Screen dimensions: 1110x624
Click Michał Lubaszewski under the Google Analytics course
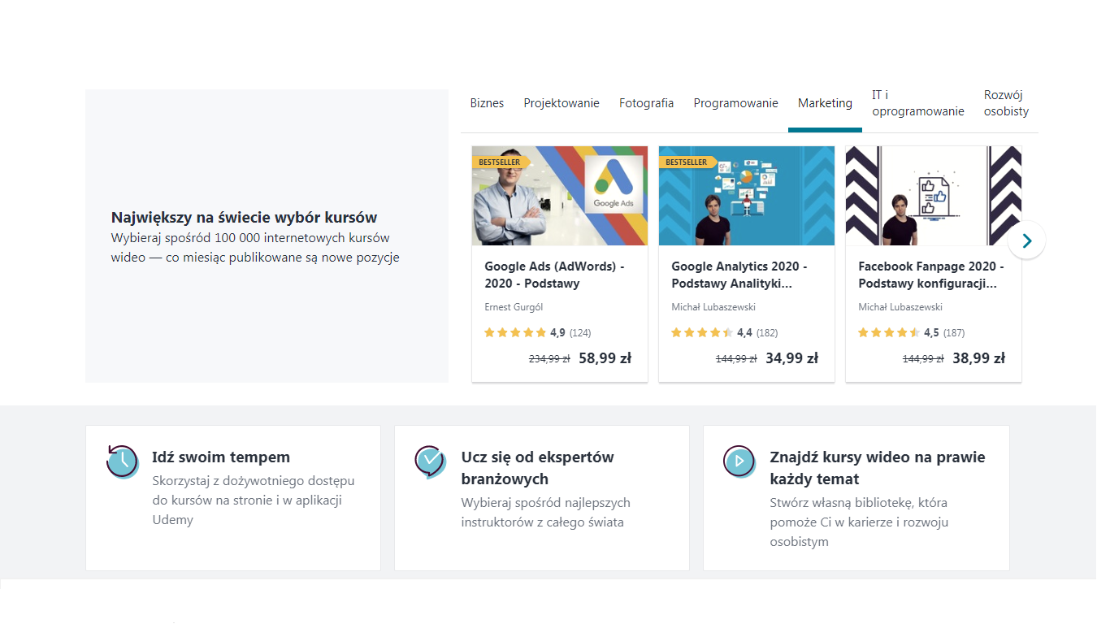point(712,307)
